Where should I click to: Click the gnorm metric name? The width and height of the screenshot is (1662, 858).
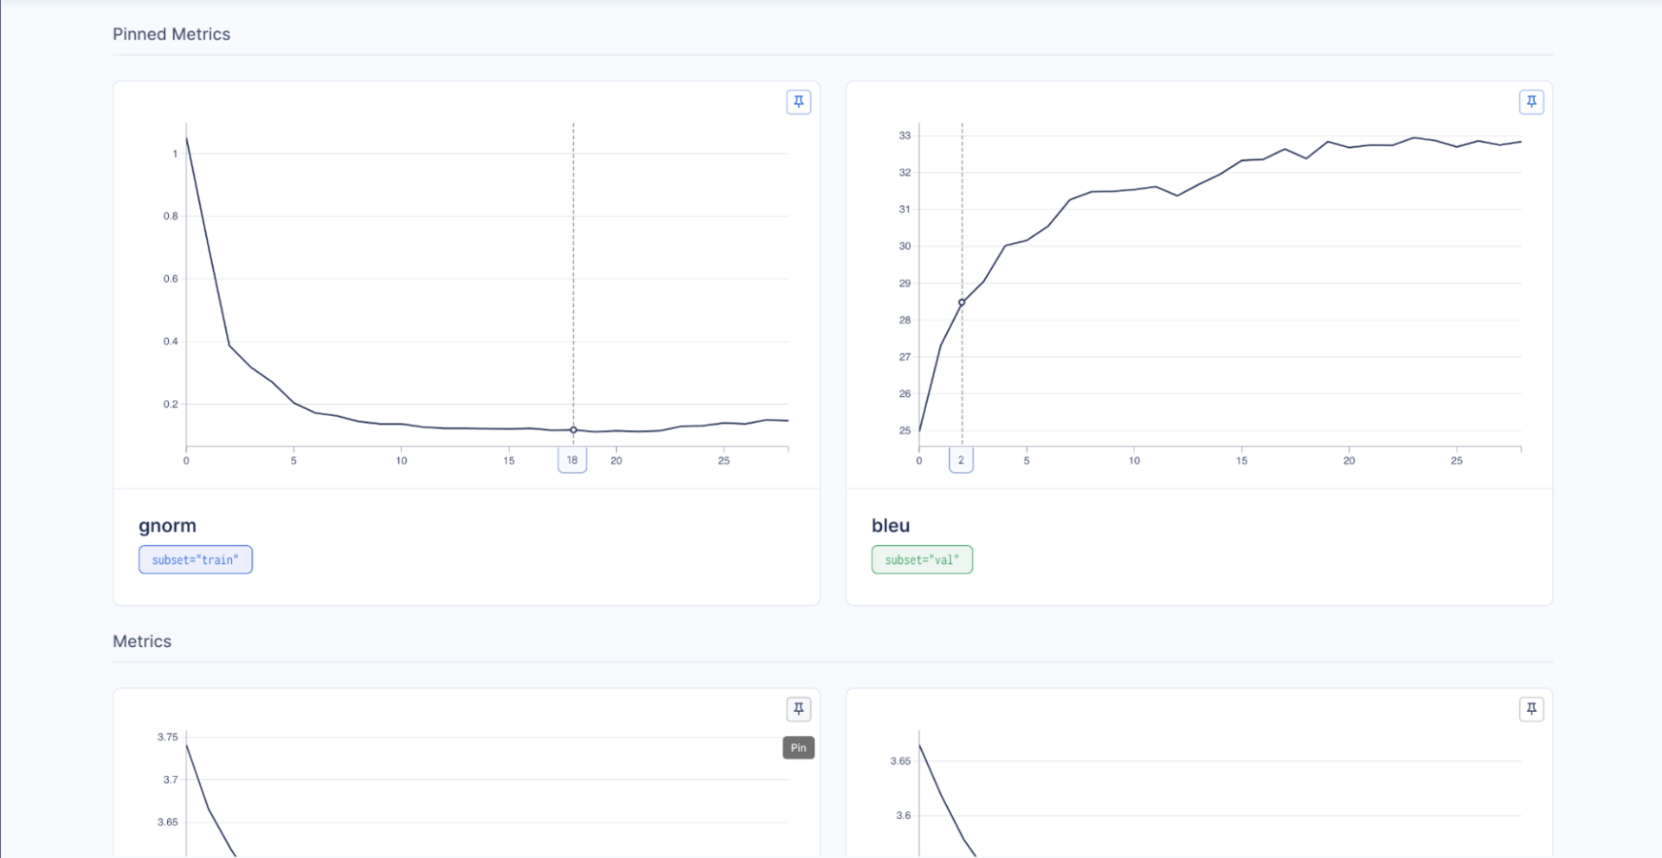pyautogui.click(x=168, y=525)
